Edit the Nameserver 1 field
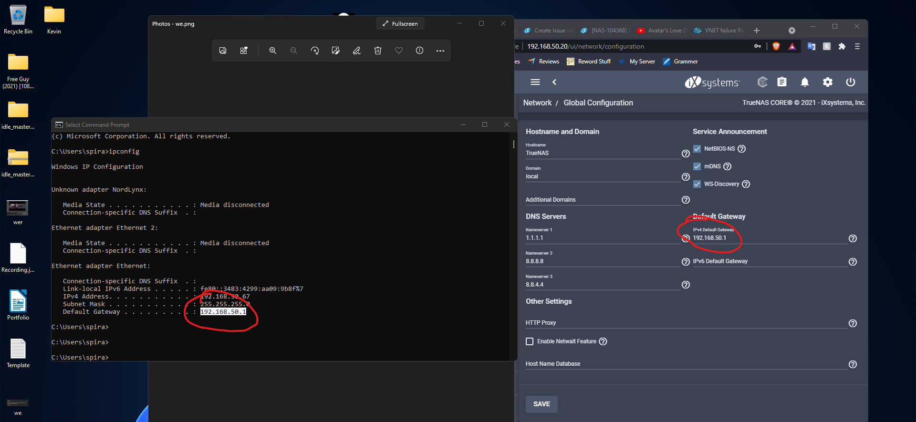This screenshot has width=916, height=422. pyautogui.click(x=603, y=238)
